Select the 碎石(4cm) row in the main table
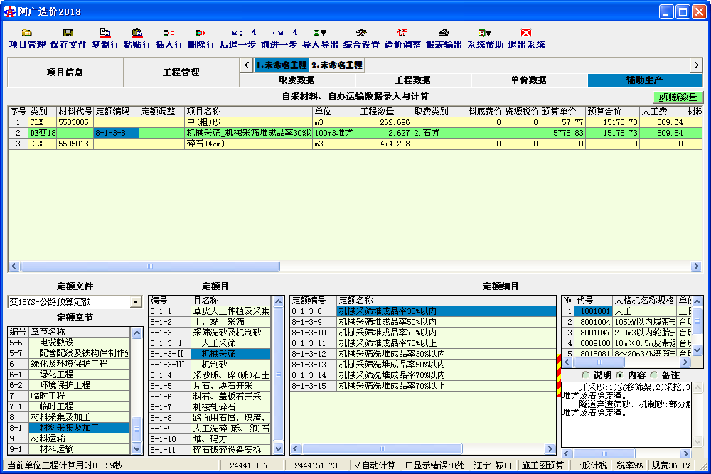This screenshot has height=474, width=711. (355, 144)
